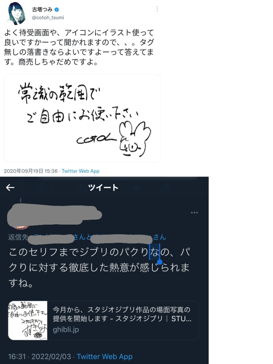The height and width of the screenshot is (364, 273).
Task: Click the 2020年09月19日 15:36 timestamp
Action: pyautogui.click(x=31, y=171)
